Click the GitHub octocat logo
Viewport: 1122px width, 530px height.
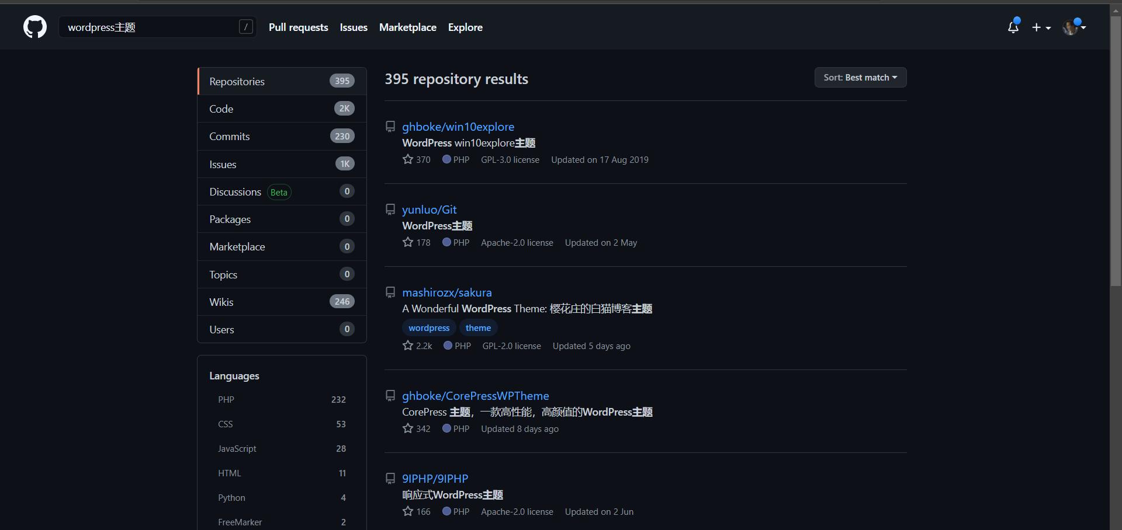34,27
